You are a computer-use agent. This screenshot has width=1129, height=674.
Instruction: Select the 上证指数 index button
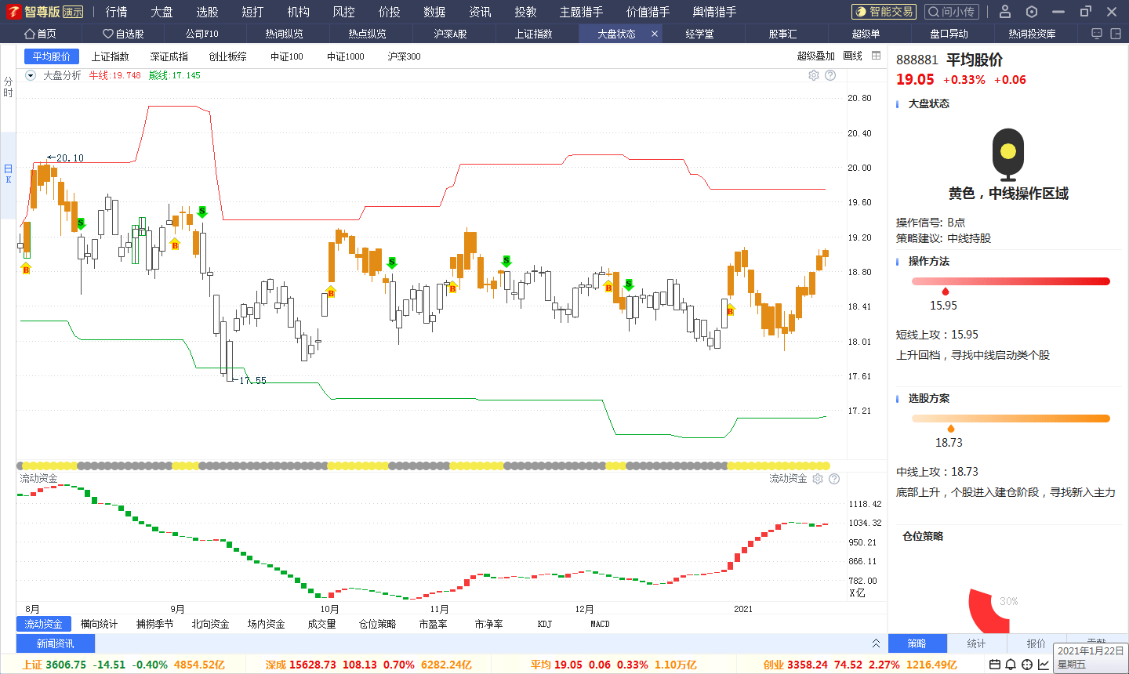(111, 56)
